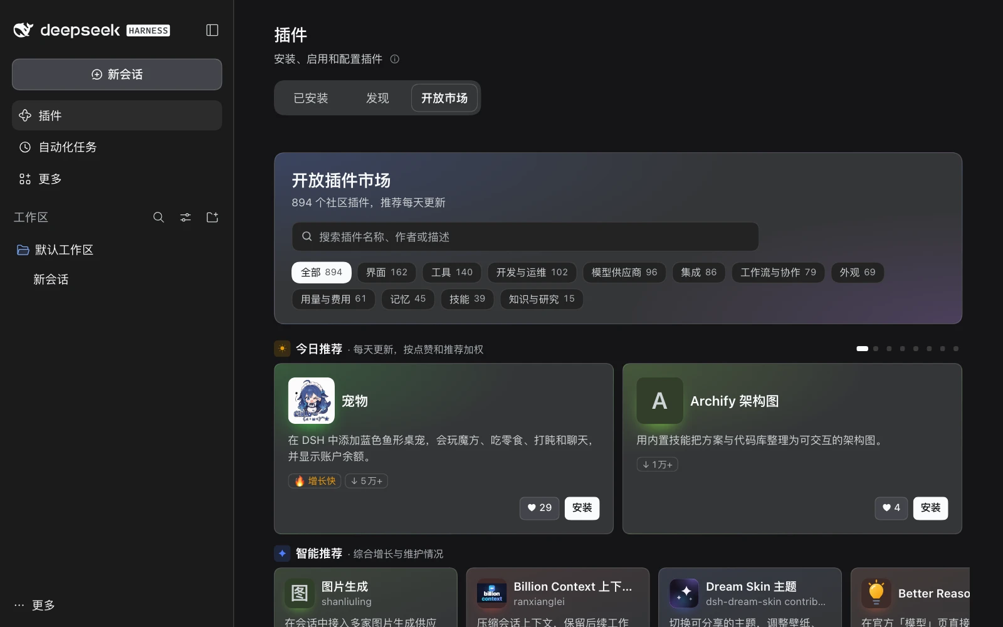
Task: Focus the 搜索插件名称、作者或描述 search field
Action: [x=525, y=236]
